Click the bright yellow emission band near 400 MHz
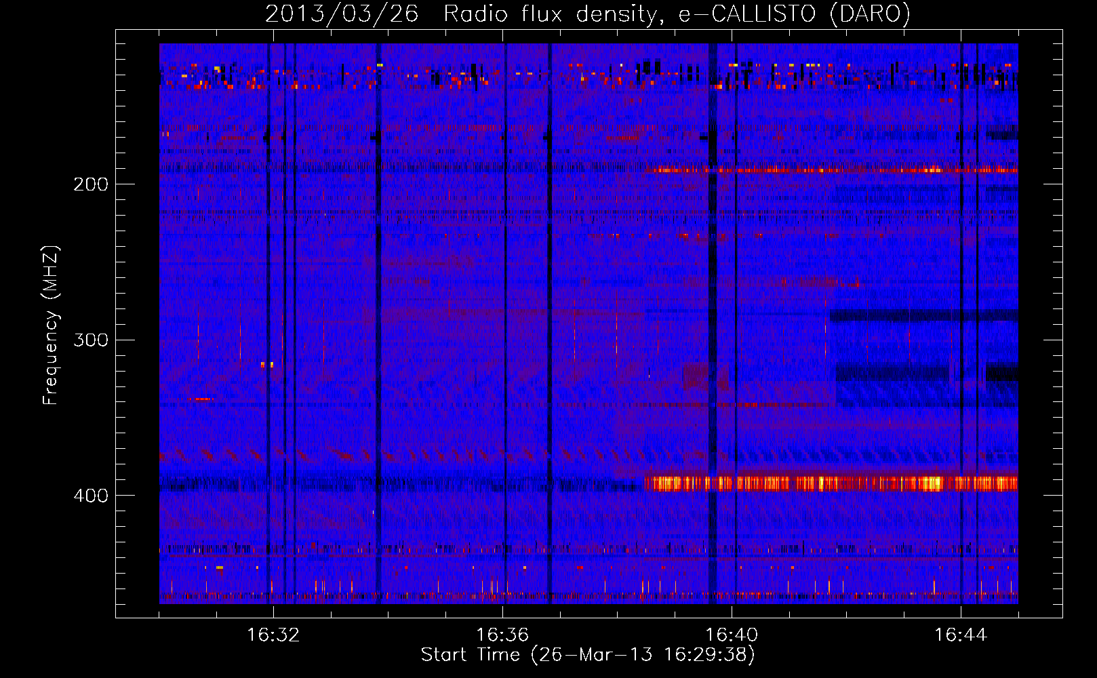Screen dimensions: 1097x678 [831, 483]
